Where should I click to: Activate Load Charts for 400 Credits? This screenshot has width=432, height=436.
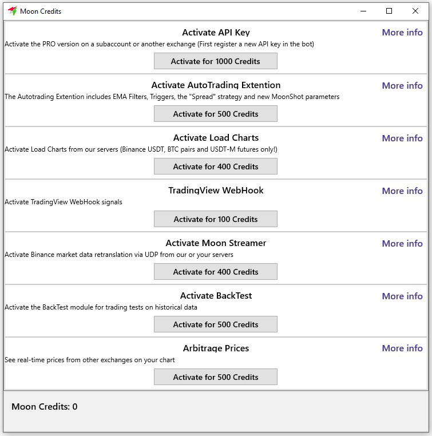216,167
